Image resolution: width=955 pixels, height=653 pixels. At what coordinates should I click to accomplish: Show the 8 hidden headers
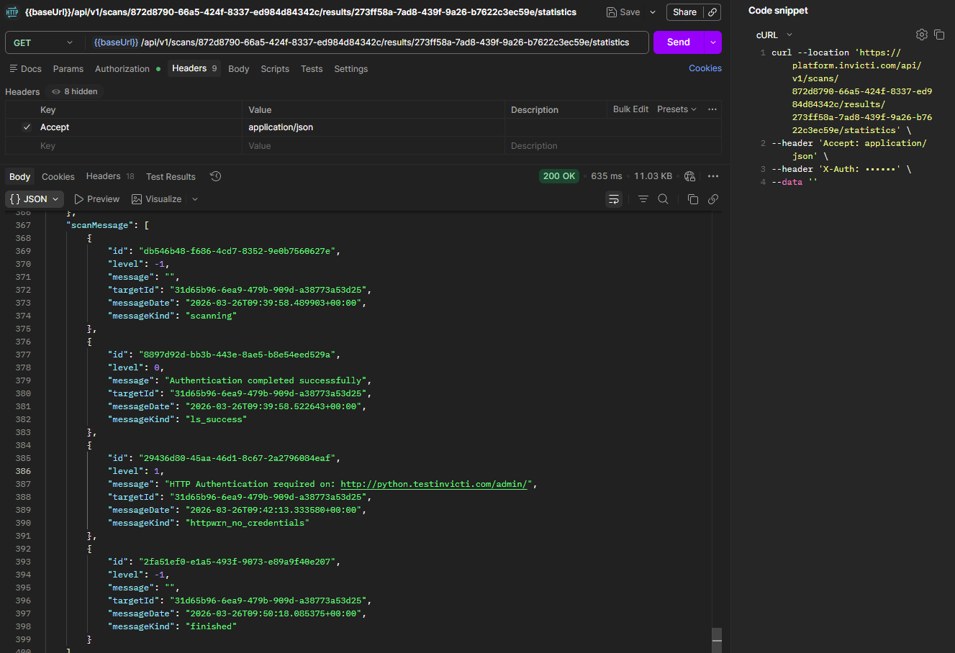pos(75,91)
